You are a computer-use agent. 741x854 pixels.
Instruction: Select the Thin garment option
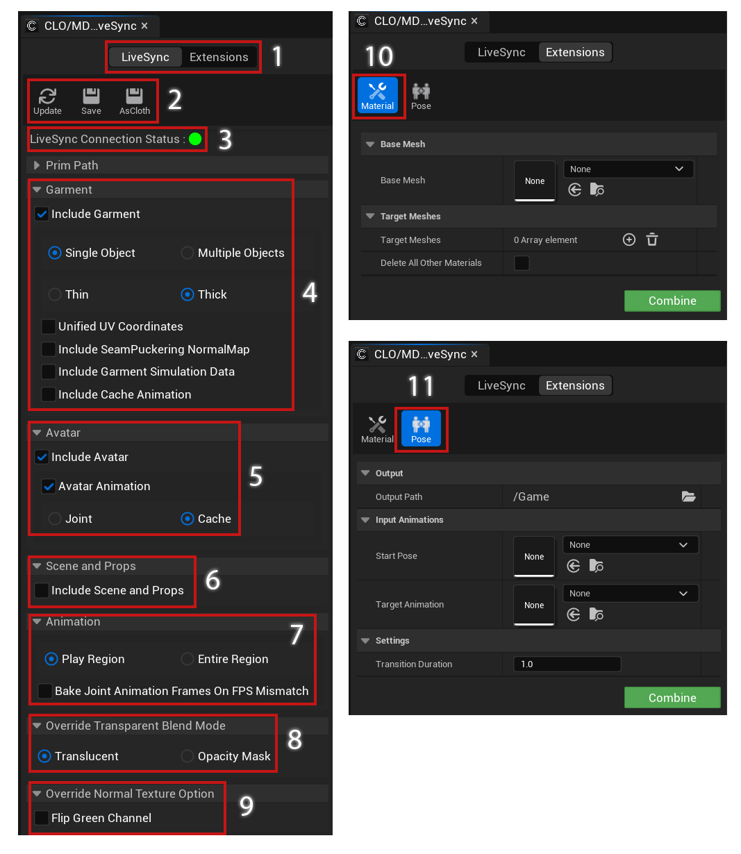click(x=55, y=294)
